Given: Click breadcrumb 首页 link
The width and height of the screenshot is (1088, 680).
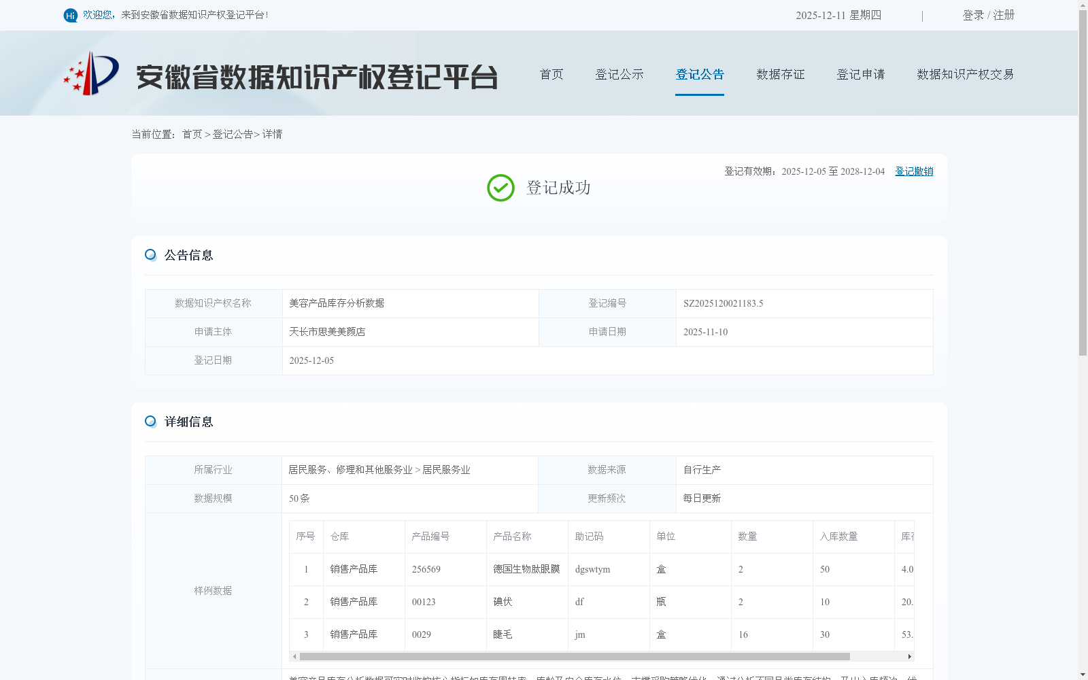Looking at the screenshot, I should (192, 134).
